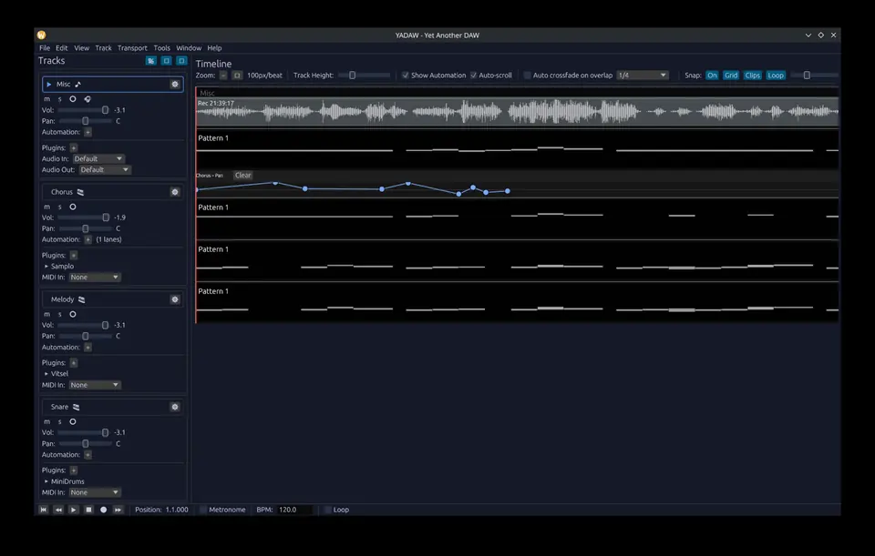Viewport: 875px width, 556px height.
Task: Open the Melody MIDI In dropdown
Action: coord(95,385)
